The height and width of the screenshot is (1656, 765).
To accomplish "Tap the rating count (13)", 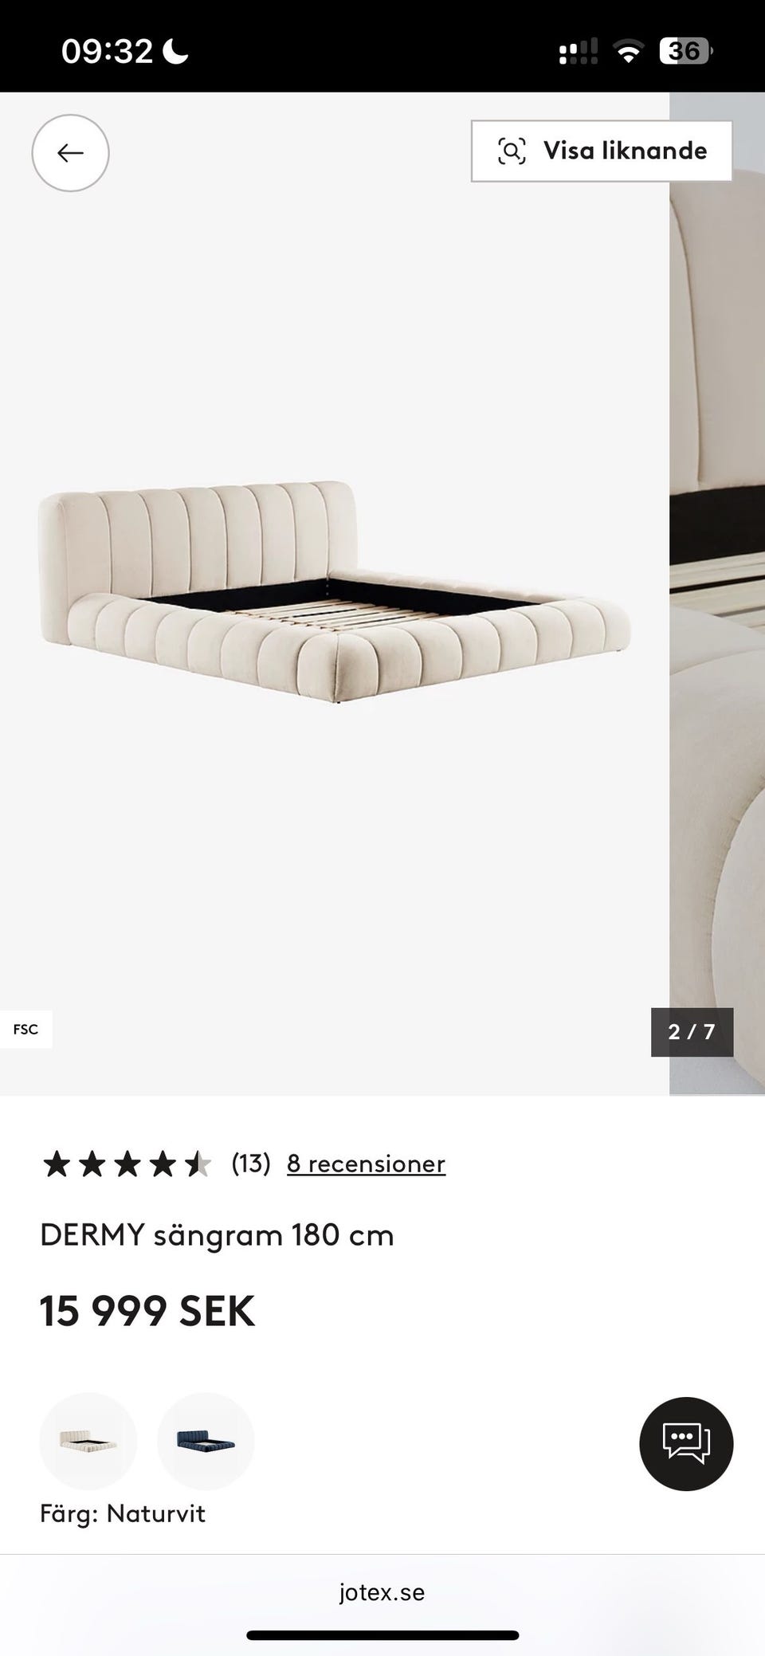I will coord(251,1164).
